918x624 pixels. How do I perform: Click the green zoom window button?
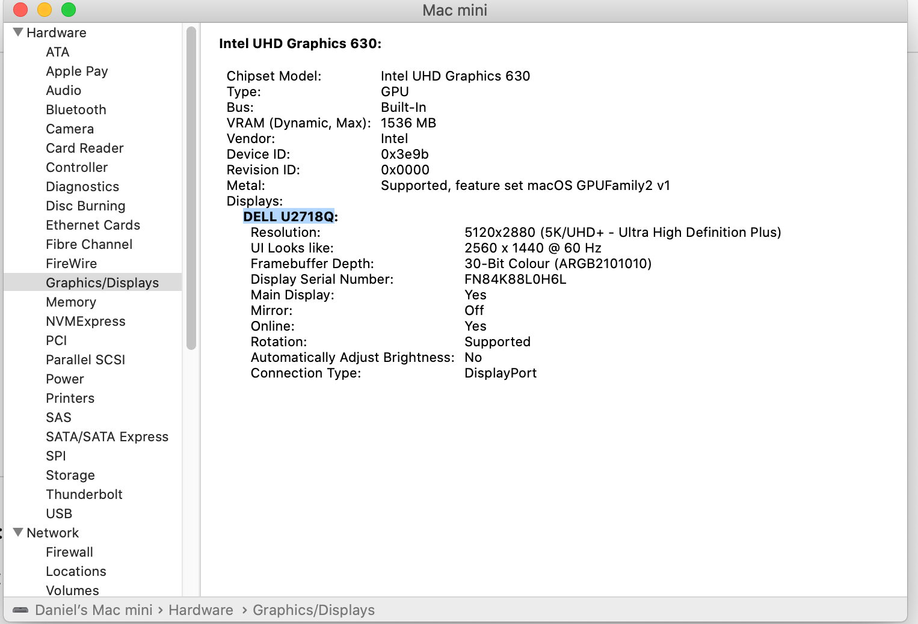pos(69,10)
